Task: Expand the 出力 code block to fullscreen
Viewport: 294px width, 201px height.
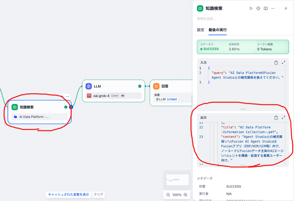Action: 284,118
